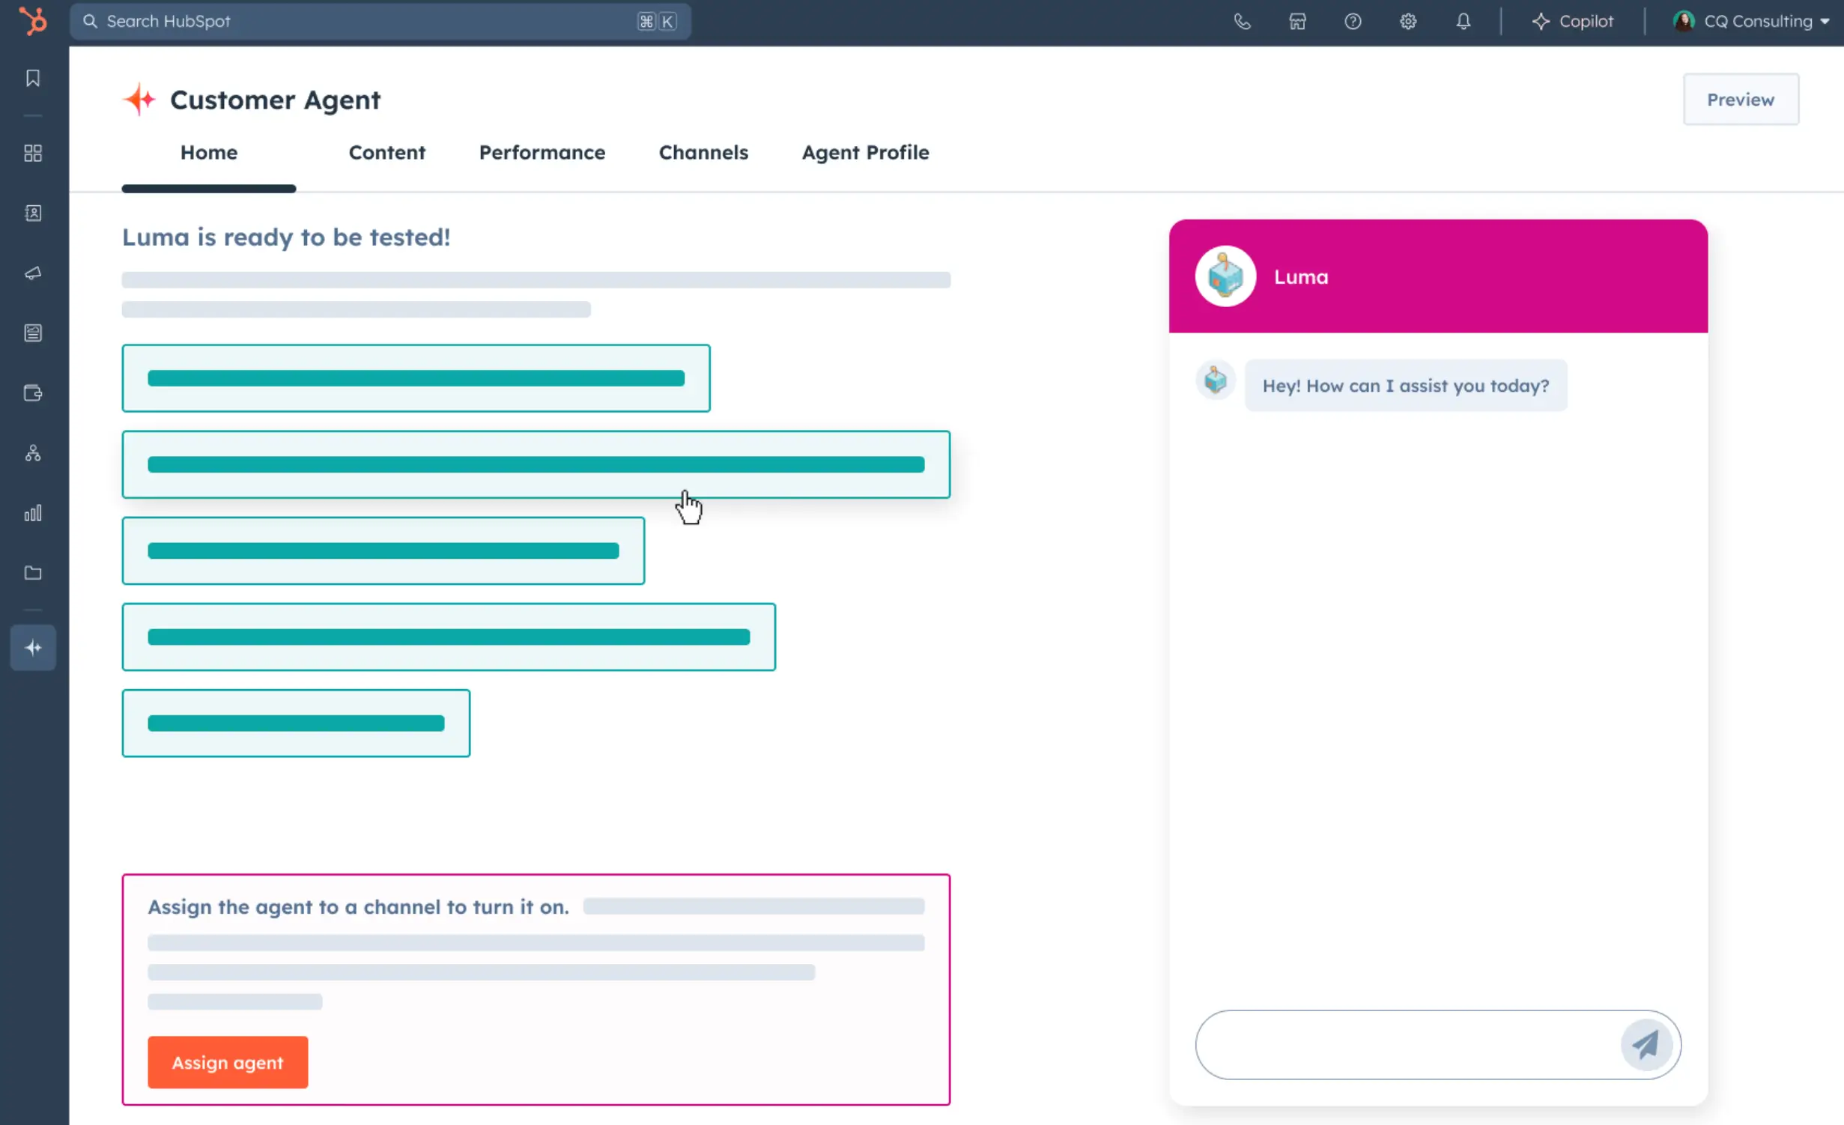
Task: Switch to the Content tab
Action: coord(386,152)
